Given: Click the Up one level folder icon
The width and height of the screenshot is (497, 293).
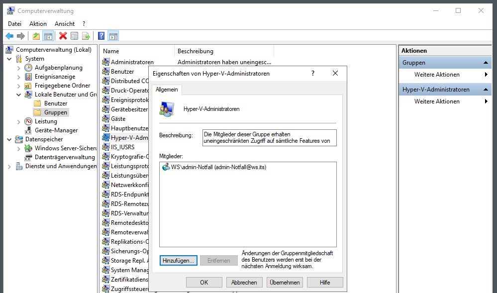Looking at the screenshot, I should click(36, 36).
